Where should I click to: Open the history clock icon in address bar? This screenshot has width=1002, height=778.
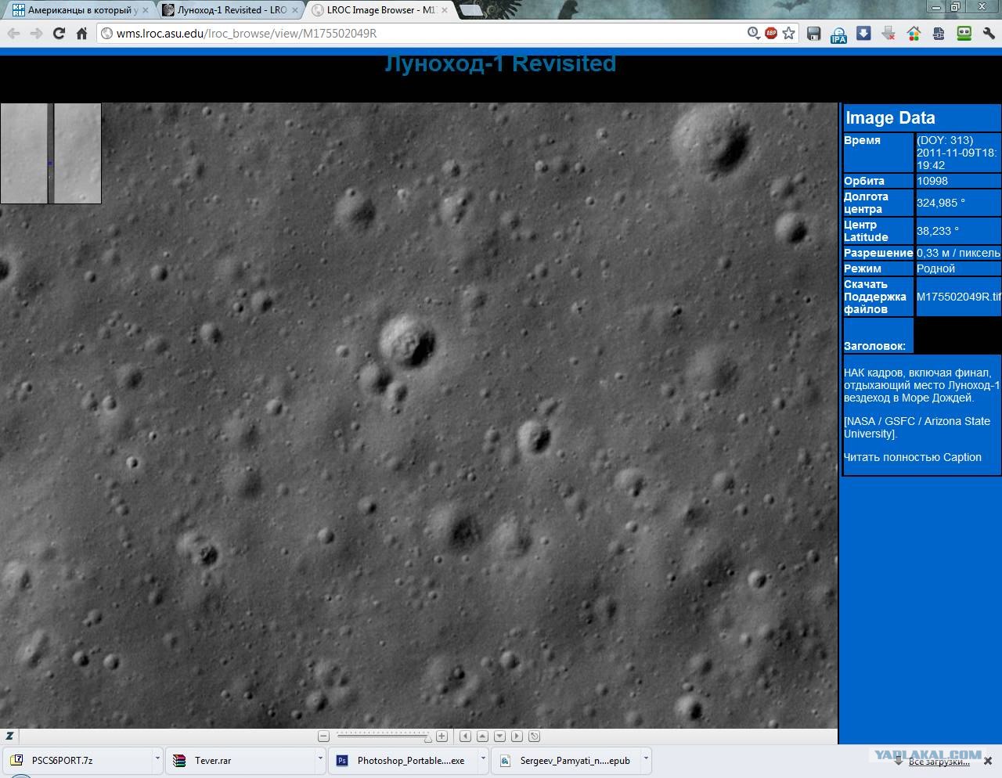753,34
